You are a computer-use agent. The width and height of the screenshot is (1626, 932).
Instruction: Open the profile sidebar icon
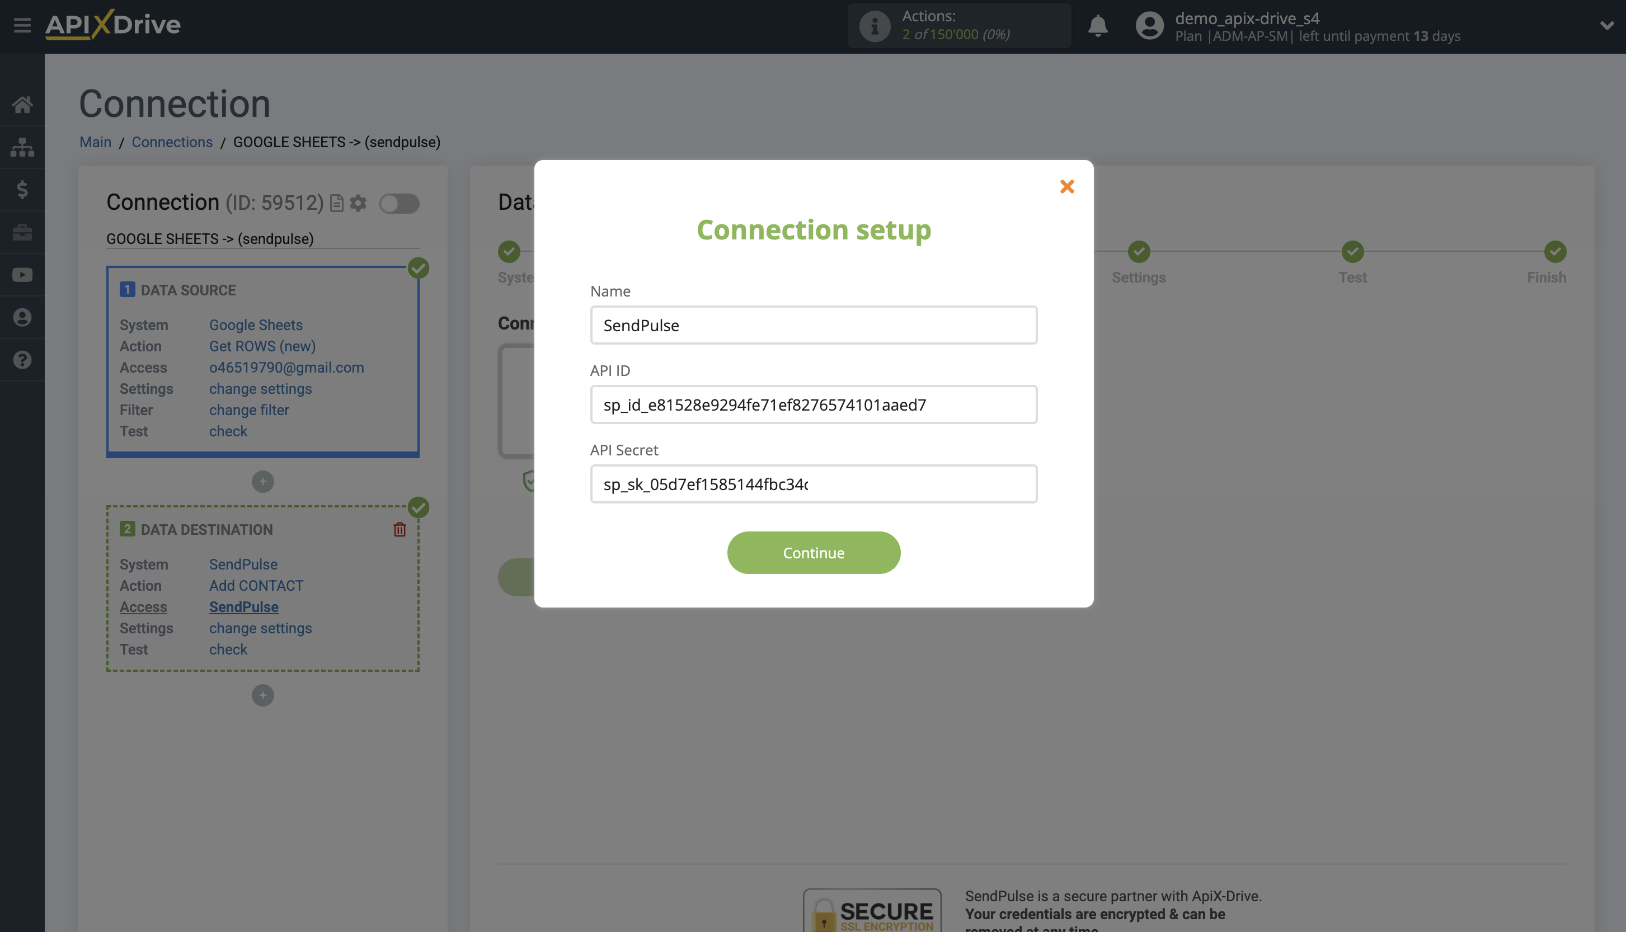[22, 318]
